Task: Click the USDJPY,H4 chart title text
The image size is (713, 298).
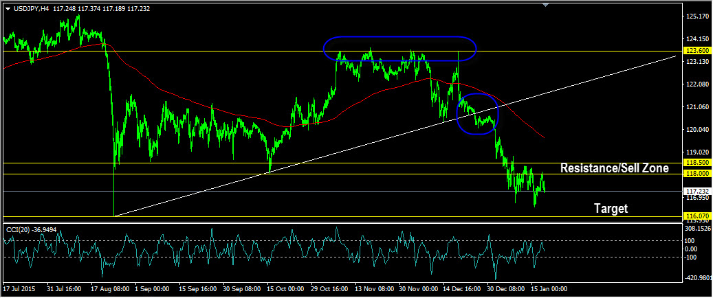Action: coord(32,9)
